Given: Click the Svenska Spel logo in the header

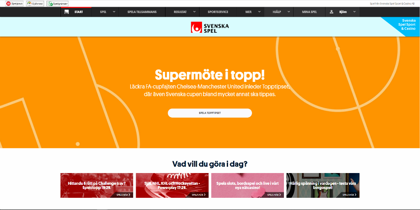Looking at the screenshot, I should (210, 27).
